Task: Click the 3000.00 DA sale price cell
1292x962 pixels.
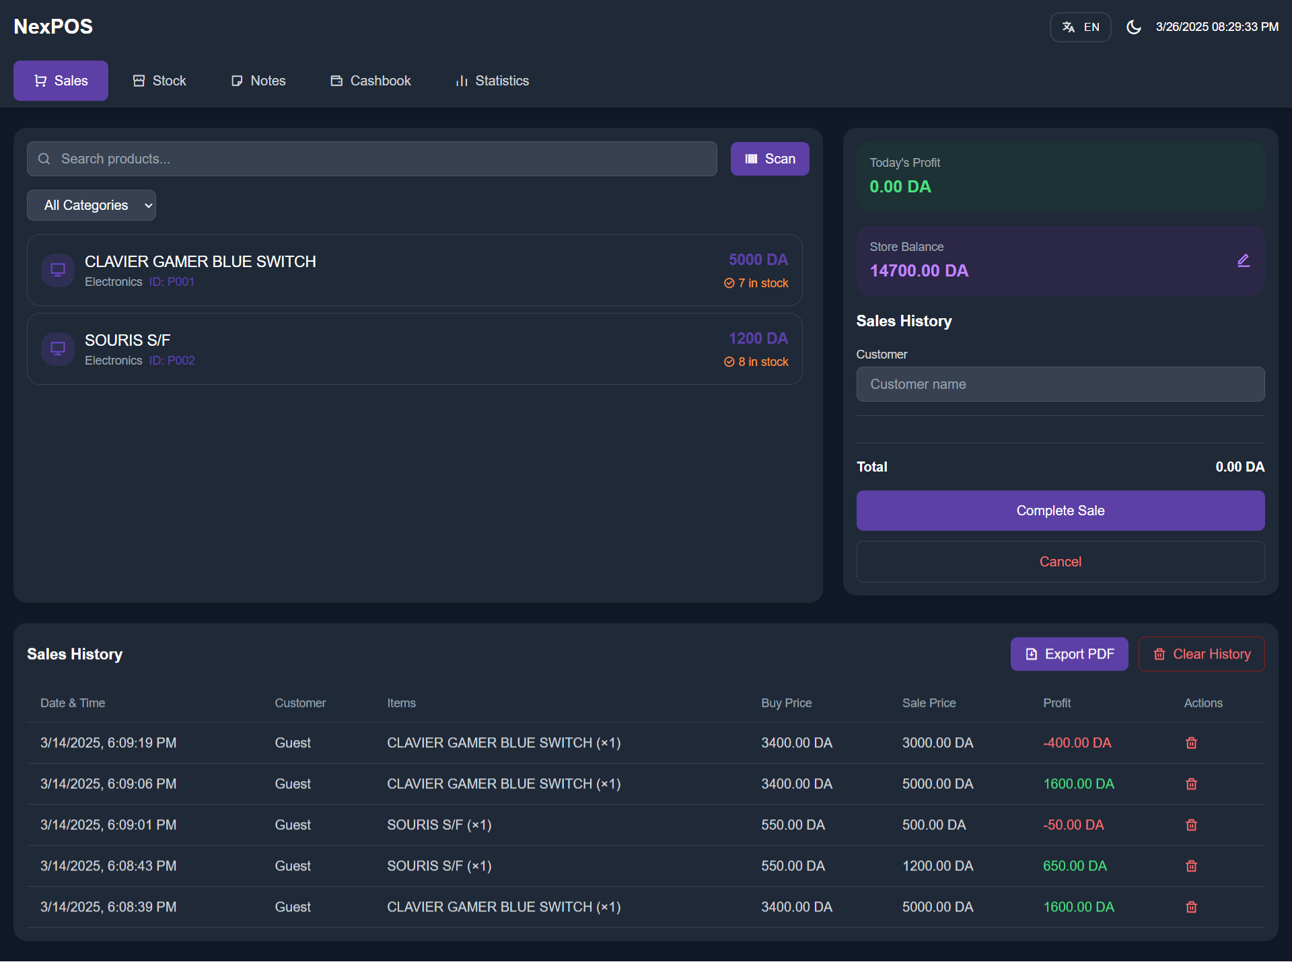Action: pyautogui.click(x=937, y=743)
